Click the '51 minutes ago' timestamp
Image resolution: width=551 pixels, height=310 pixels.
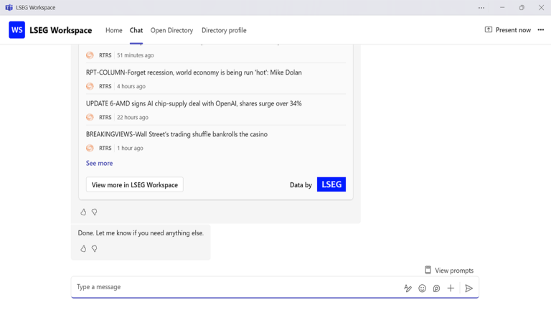(136, 55)
